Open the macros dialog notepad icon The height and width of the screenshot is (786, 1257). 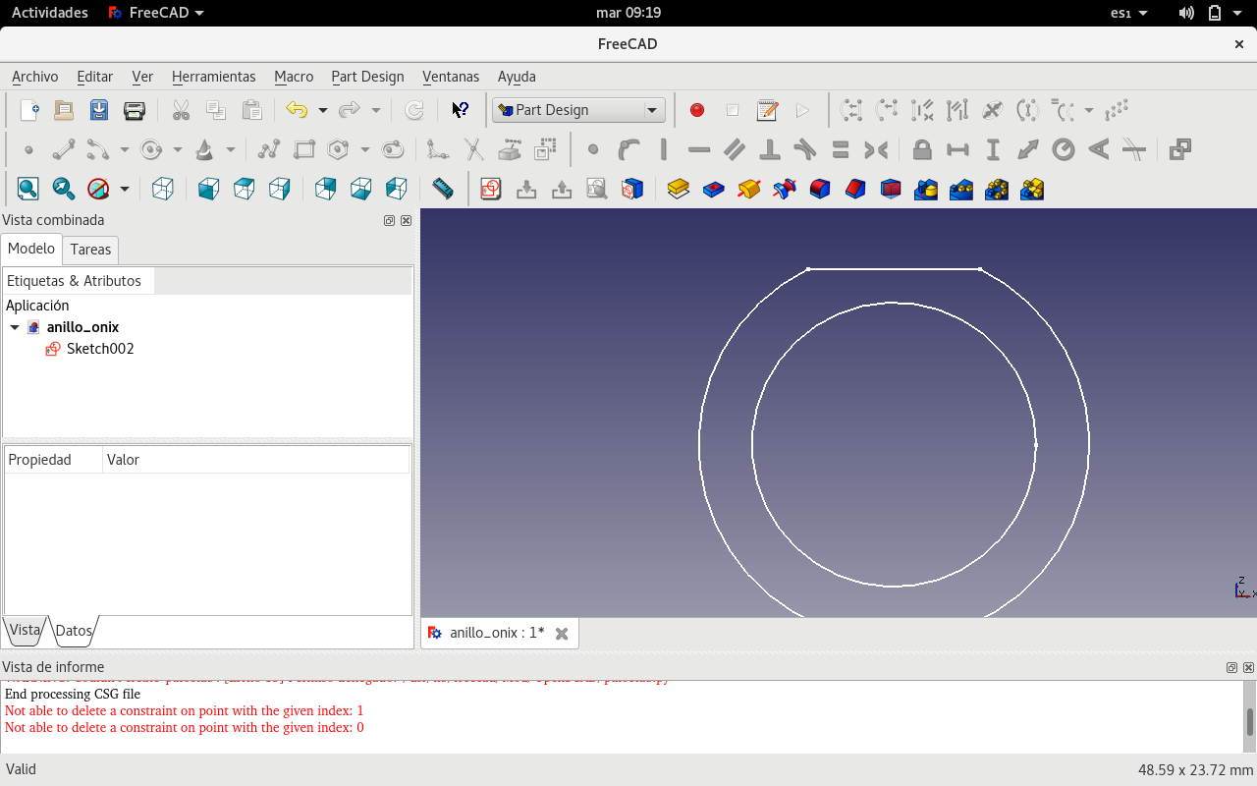point(768,110)
